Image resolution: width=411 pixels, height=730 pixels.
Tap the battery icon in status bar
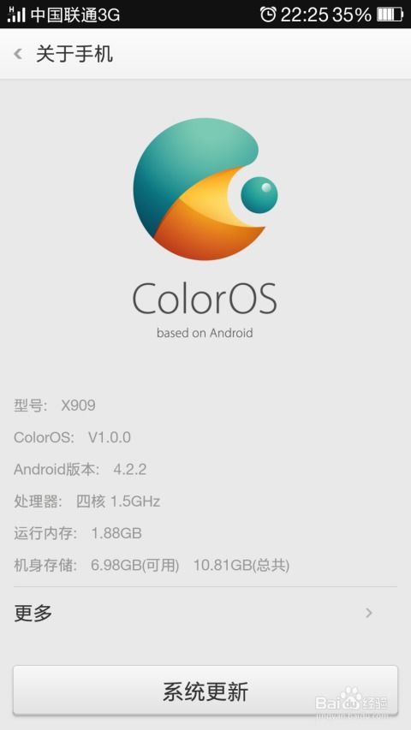point(390,15)
